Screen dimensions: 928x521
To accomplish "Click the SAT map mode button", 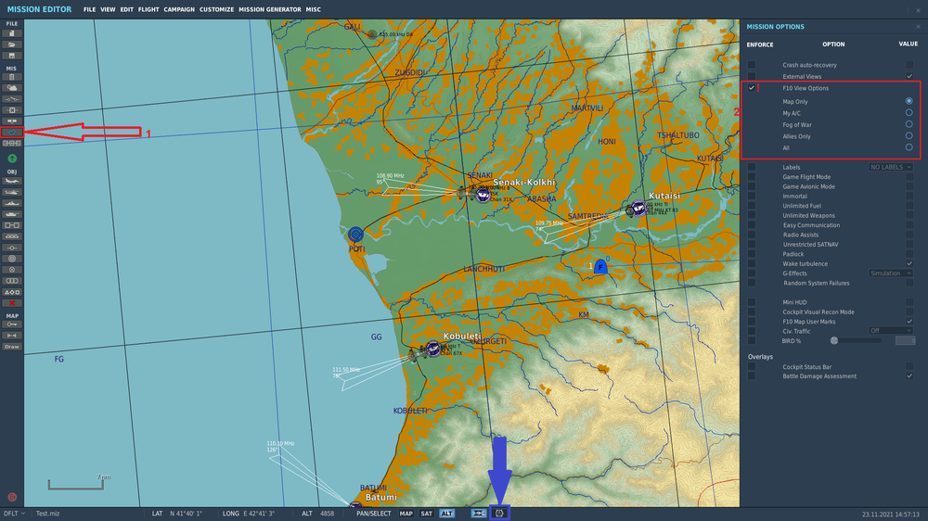I will pyautogui.click(x=426, y=514).
